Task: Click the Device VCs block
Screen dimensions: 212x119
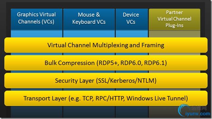Action: click(x=132, y=19)
